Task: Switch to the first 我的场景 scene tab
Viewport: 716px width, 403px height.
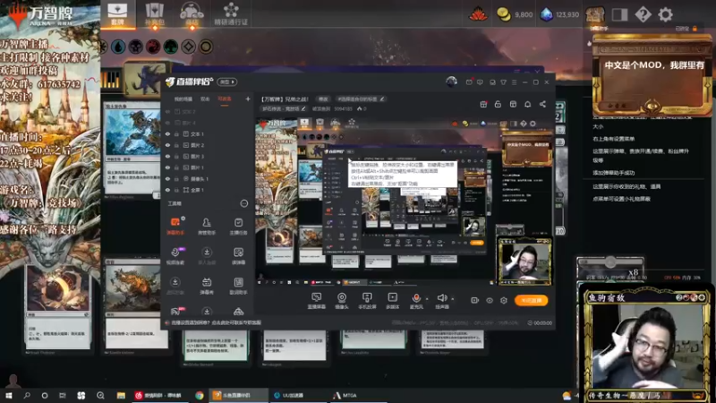Action: [x=183, y=99]
